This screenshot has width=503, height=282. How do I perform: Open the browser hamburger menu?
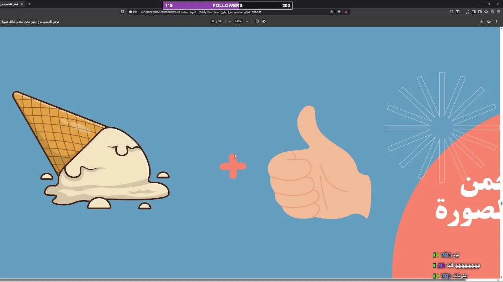pyautogui.click(x=498, y=12)
